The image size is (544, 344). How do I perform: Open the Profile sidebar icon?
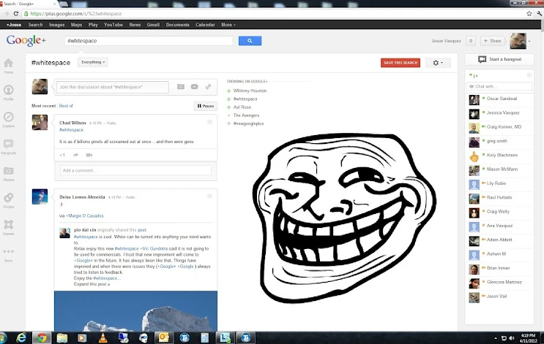click(8, 90)
